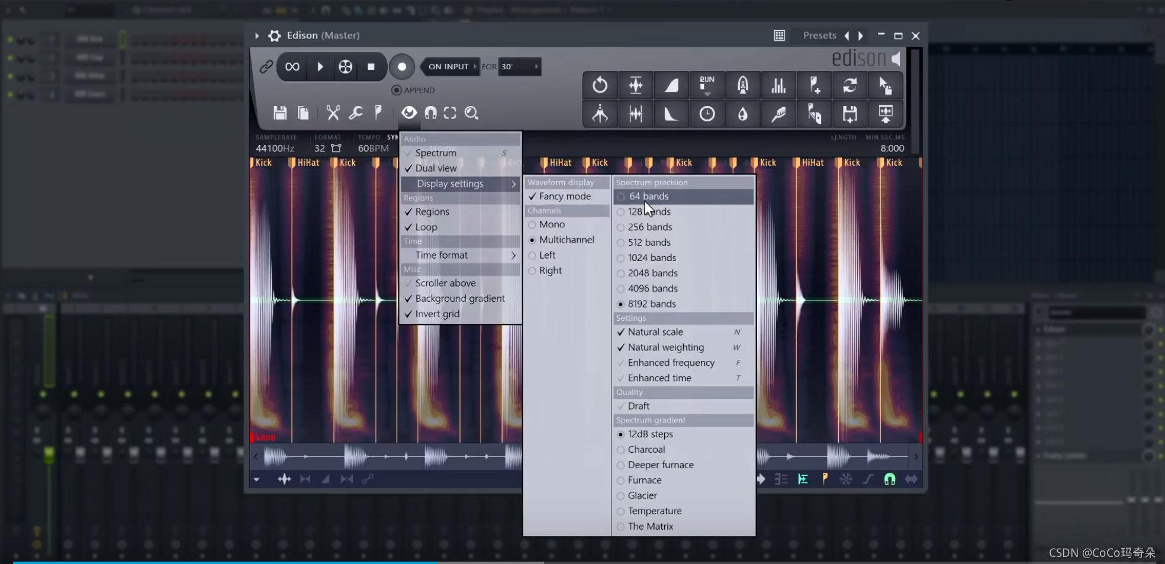Viewport: 1165px width, 564px height.
Task: Open the magnifier zoom menu
Action: (471, 112)
